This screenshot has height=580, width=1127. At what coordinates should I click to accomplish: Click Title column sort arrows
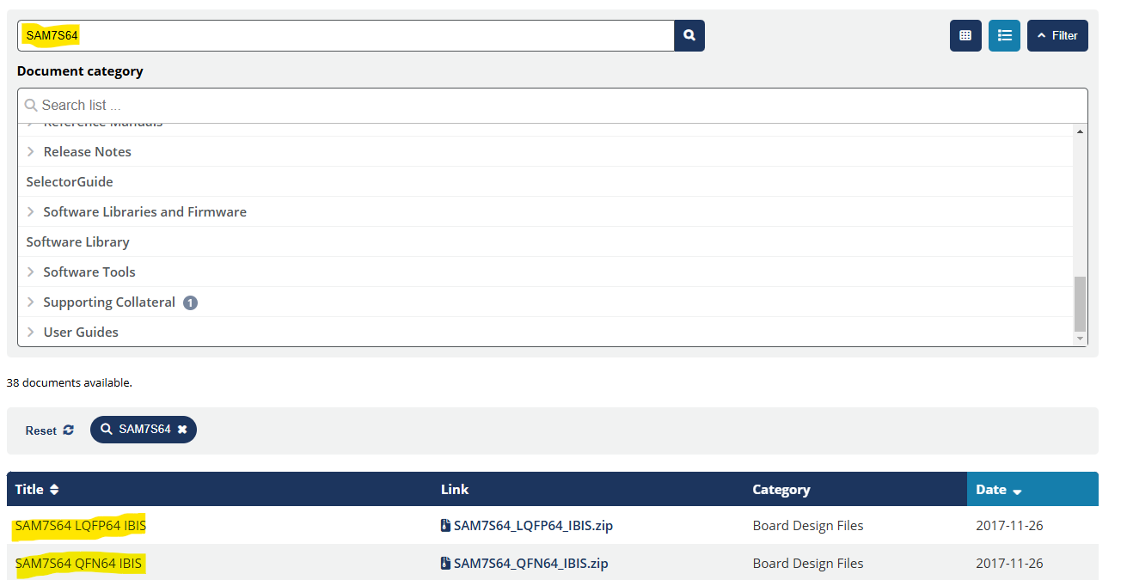pos(54,490)
